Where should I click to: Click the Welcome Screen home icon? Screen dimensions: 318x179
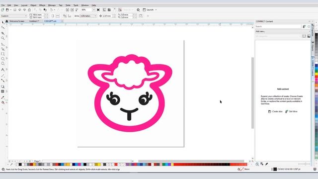click(x=6, y=21)
